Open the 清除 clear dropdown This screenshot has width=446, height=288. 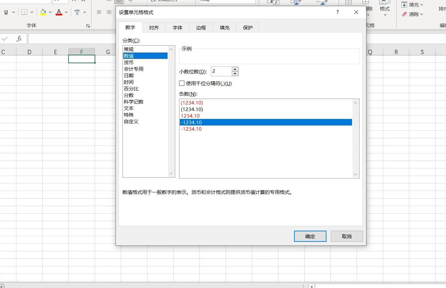[x=412, y=14]
